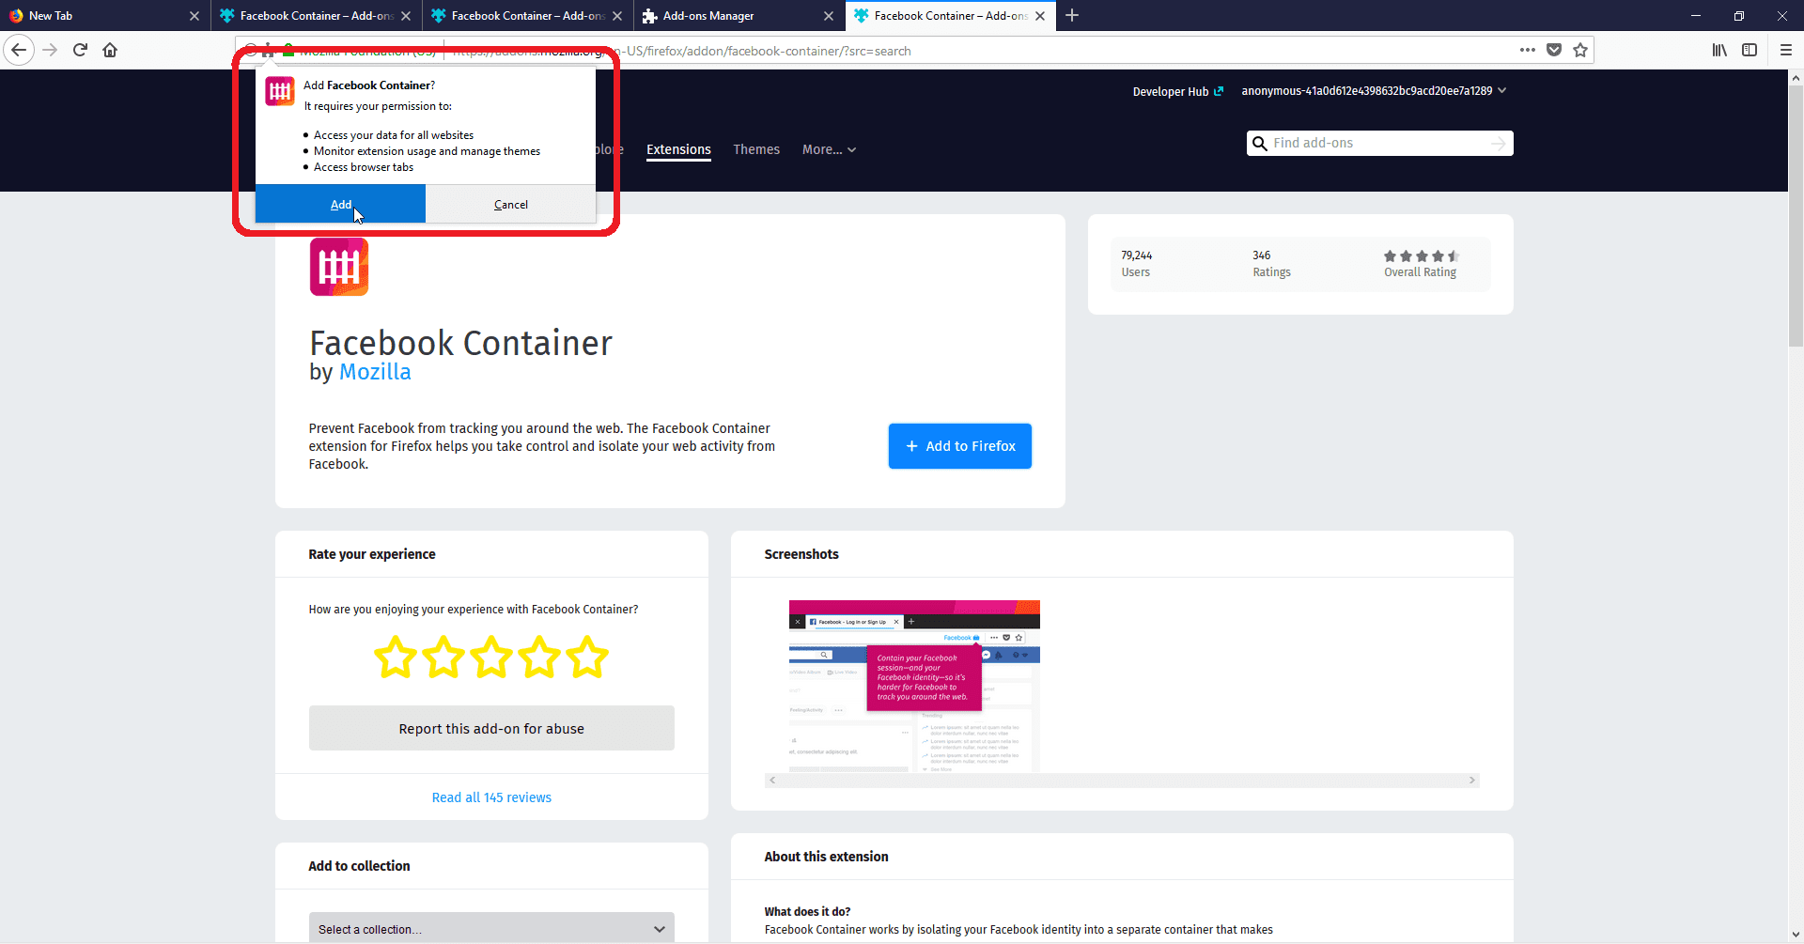Rate four stars for Facebook Container

(x=539, y=657)
